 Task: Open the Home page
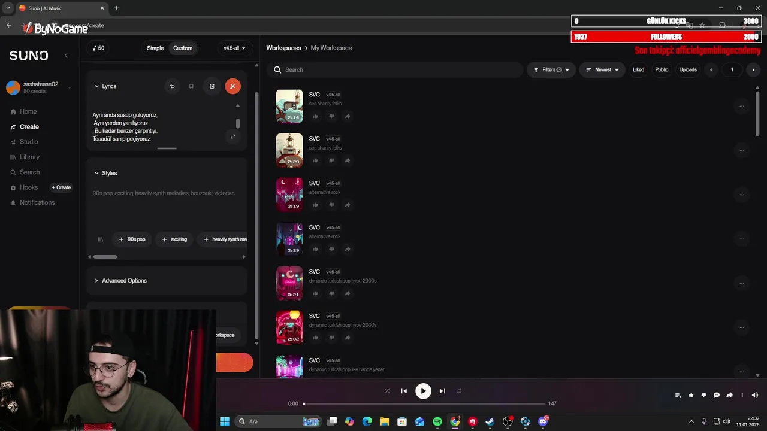[x=24, y=111]
